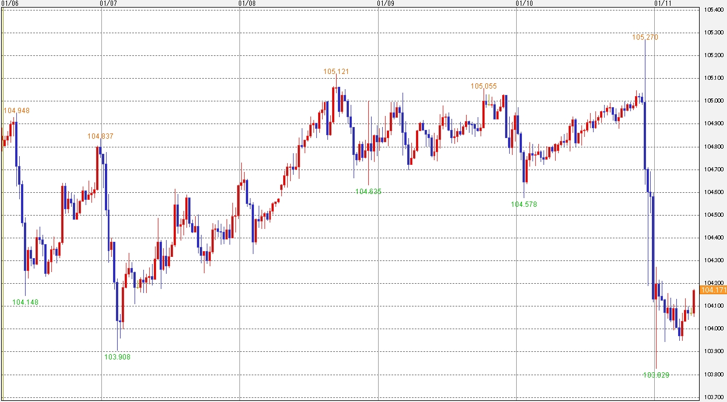Click the 104.837 high price label

tap(100, 136)
